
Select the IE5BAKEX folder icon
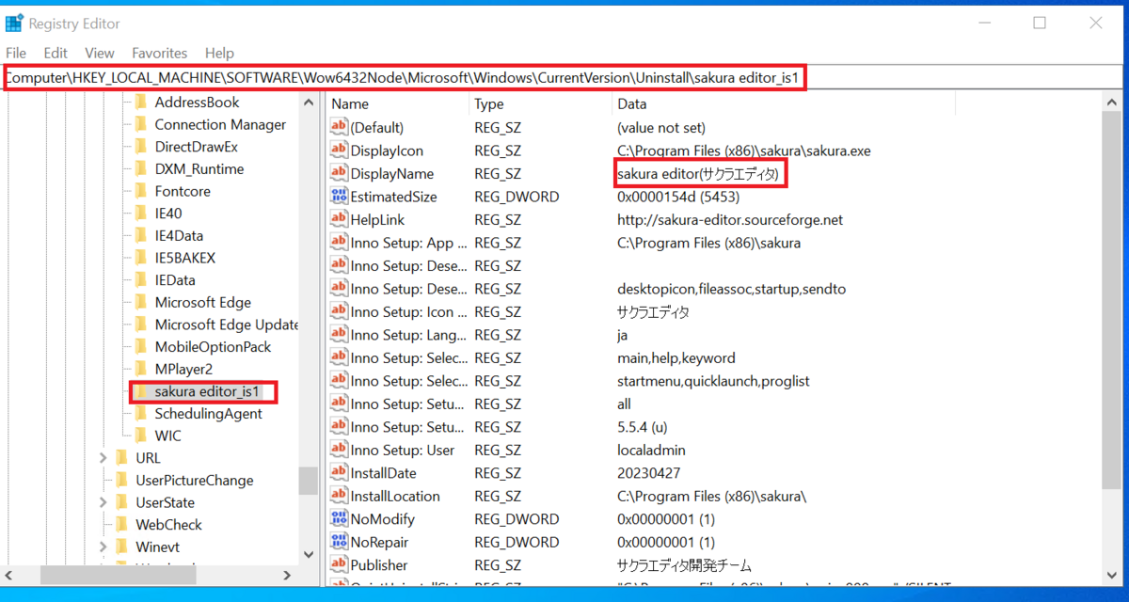coord(141,258)
